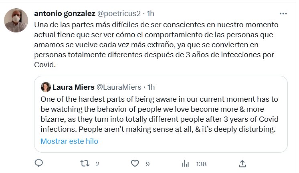Image resolution: width=299 pixels, height=173 pixels.
Task: Open antonio gonzalez's profile picture
Action: click(17, 20)
